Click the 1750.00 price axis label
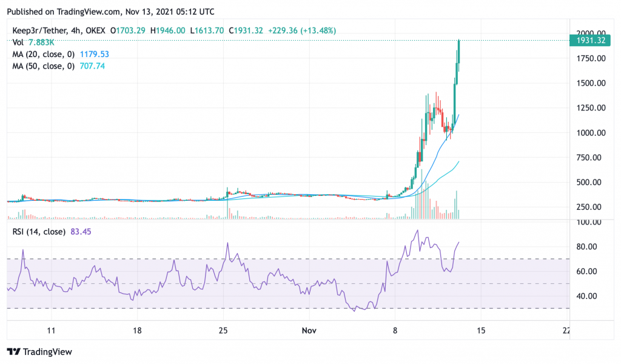The width and height of the screenshot is (621, 364). tap(591, 59)
